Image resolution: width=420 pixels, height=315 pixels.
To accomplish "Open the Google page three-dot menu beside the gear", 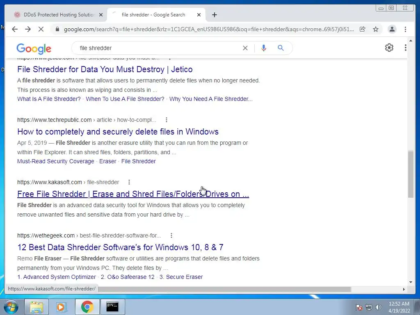I will 406,48.
